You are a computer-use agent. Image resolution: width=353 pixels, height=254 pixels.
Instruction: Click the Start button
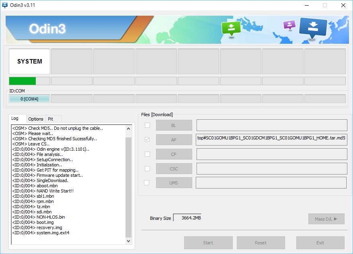point(208,243)
